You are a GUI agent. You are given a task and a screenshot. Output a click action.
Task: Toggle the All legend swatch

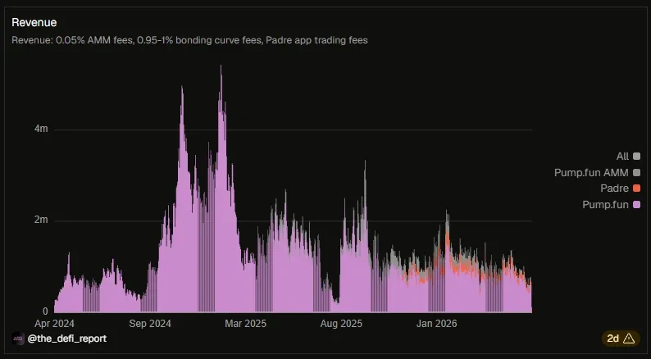(636, 157)
